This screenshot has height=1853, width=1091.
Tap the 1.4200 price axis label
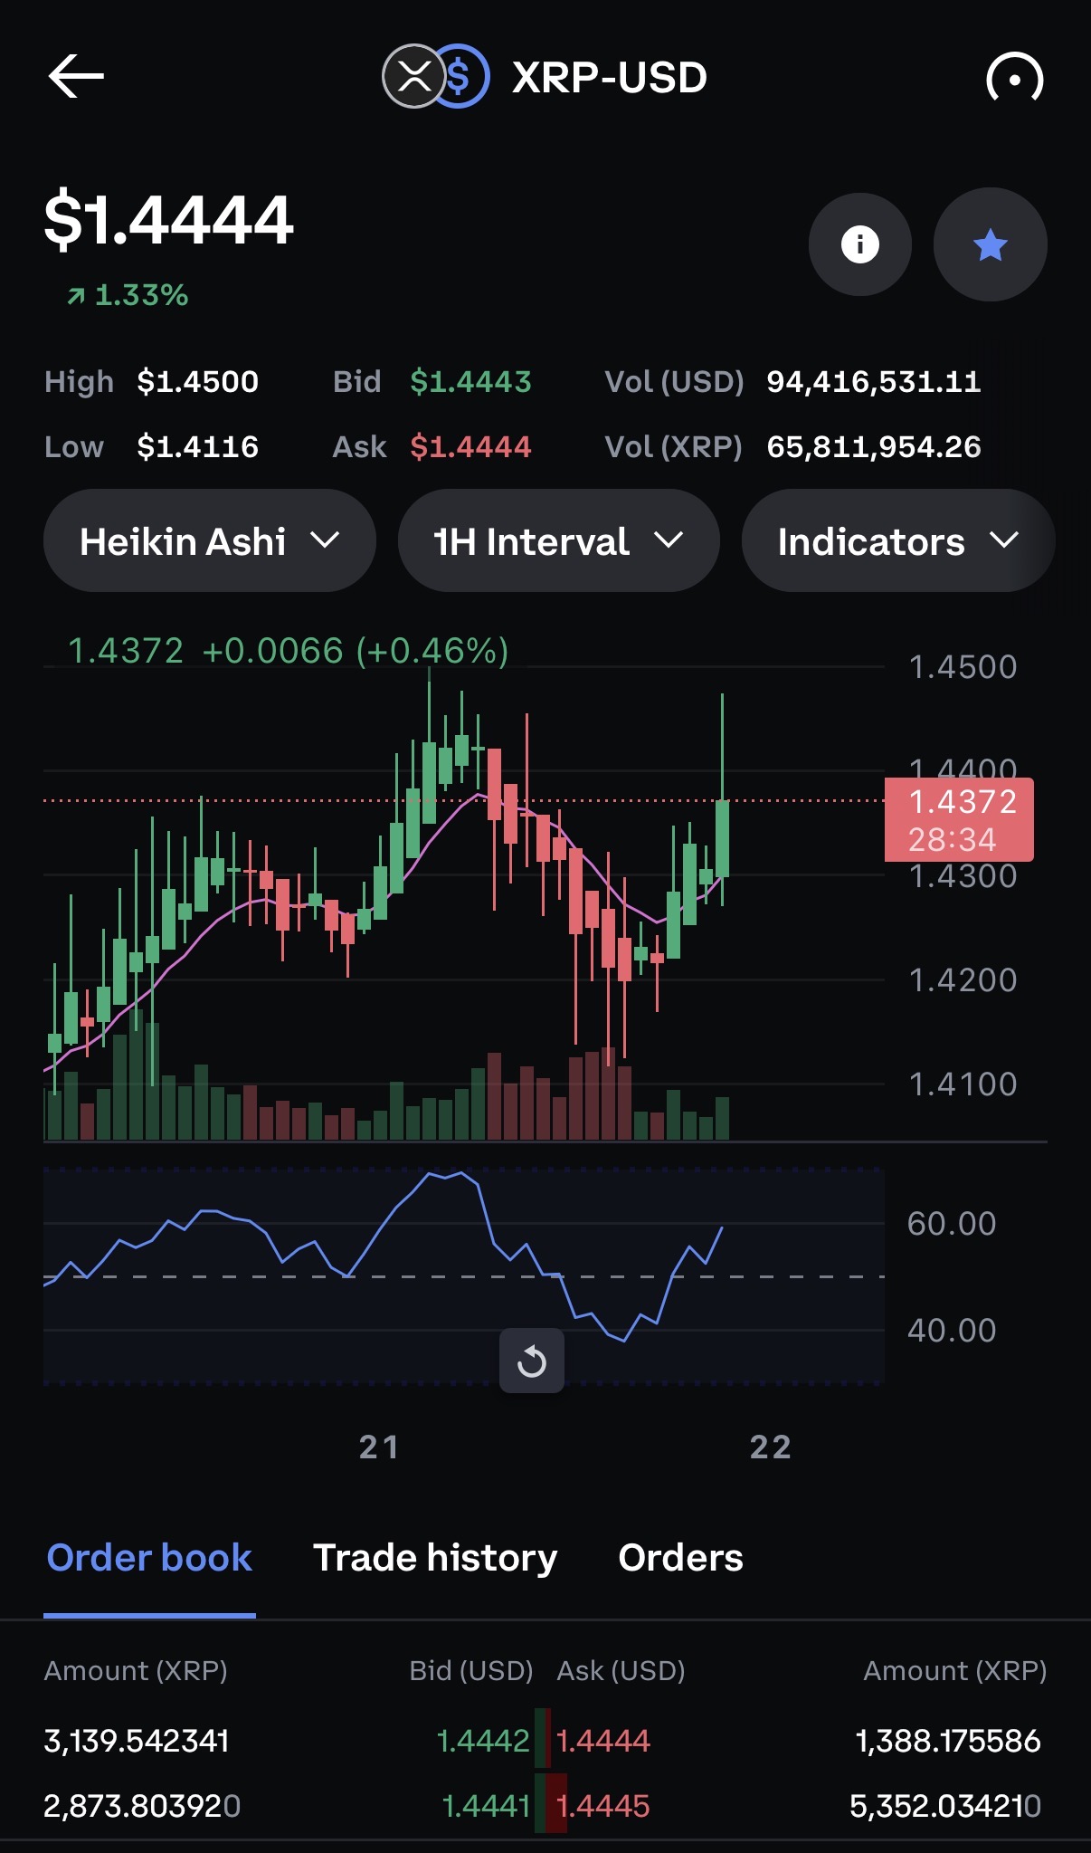pos(963,980)
